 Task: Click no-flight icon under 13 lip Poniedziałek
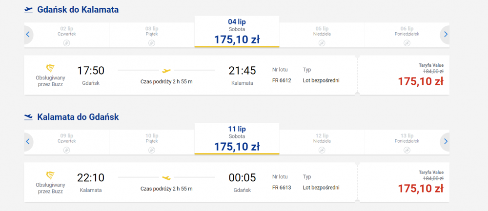(x=407, y=151)
